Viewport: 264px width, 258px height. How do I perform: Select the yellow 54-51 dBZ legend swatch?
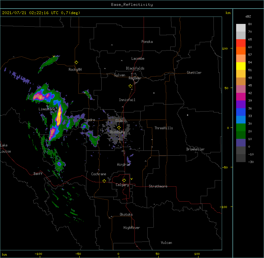pos(241,66)
